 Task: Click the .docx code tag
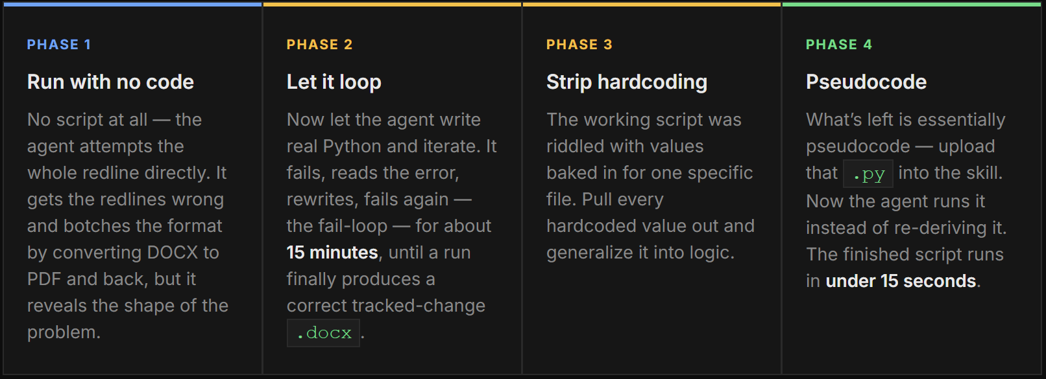click(323, 333)
